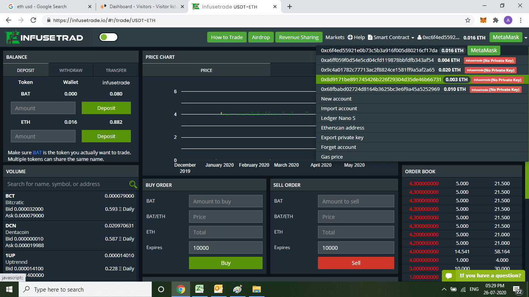Click the green search magnifier in Volume

[x=133, y=184]
